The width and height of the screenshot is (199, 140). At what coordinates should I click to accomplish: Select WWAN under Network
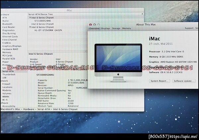pyautogui.click(x=6, y=97)
